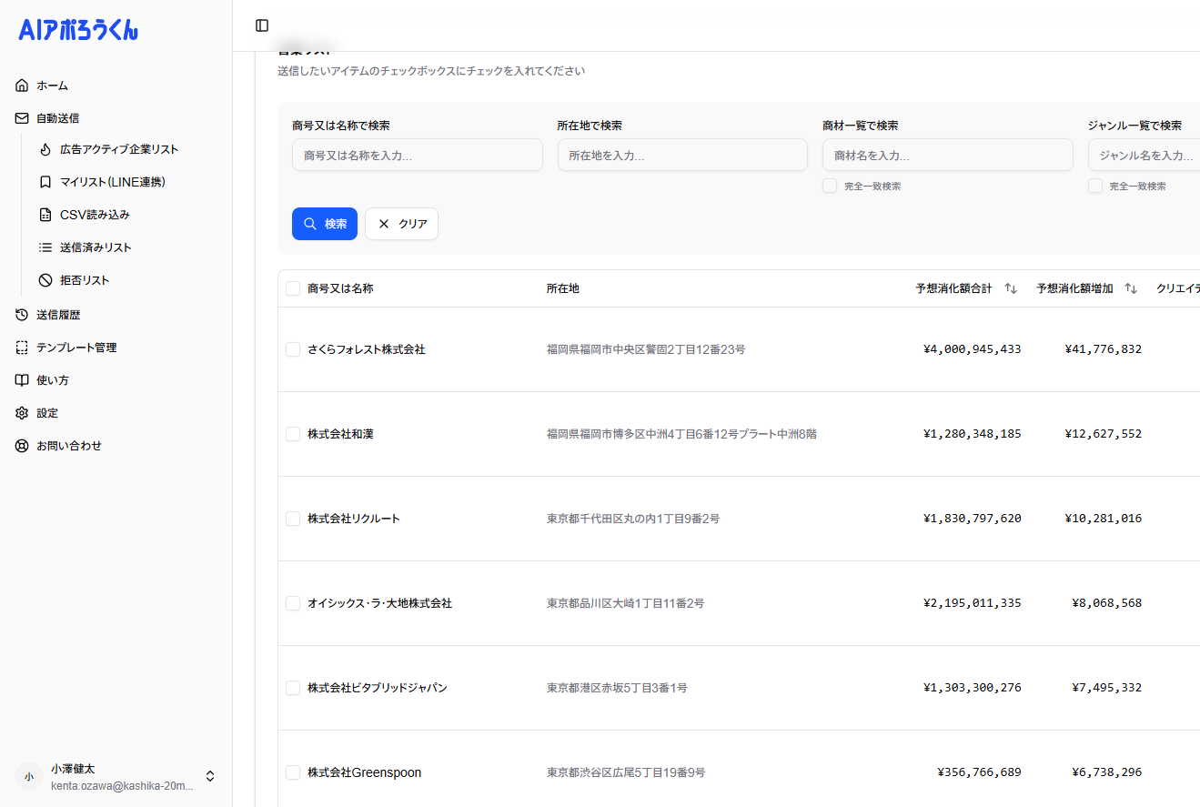Screen dimensions: 1200x807
Task: Open 送信履歴 via the clock icon
Action: tap(20, 314)
